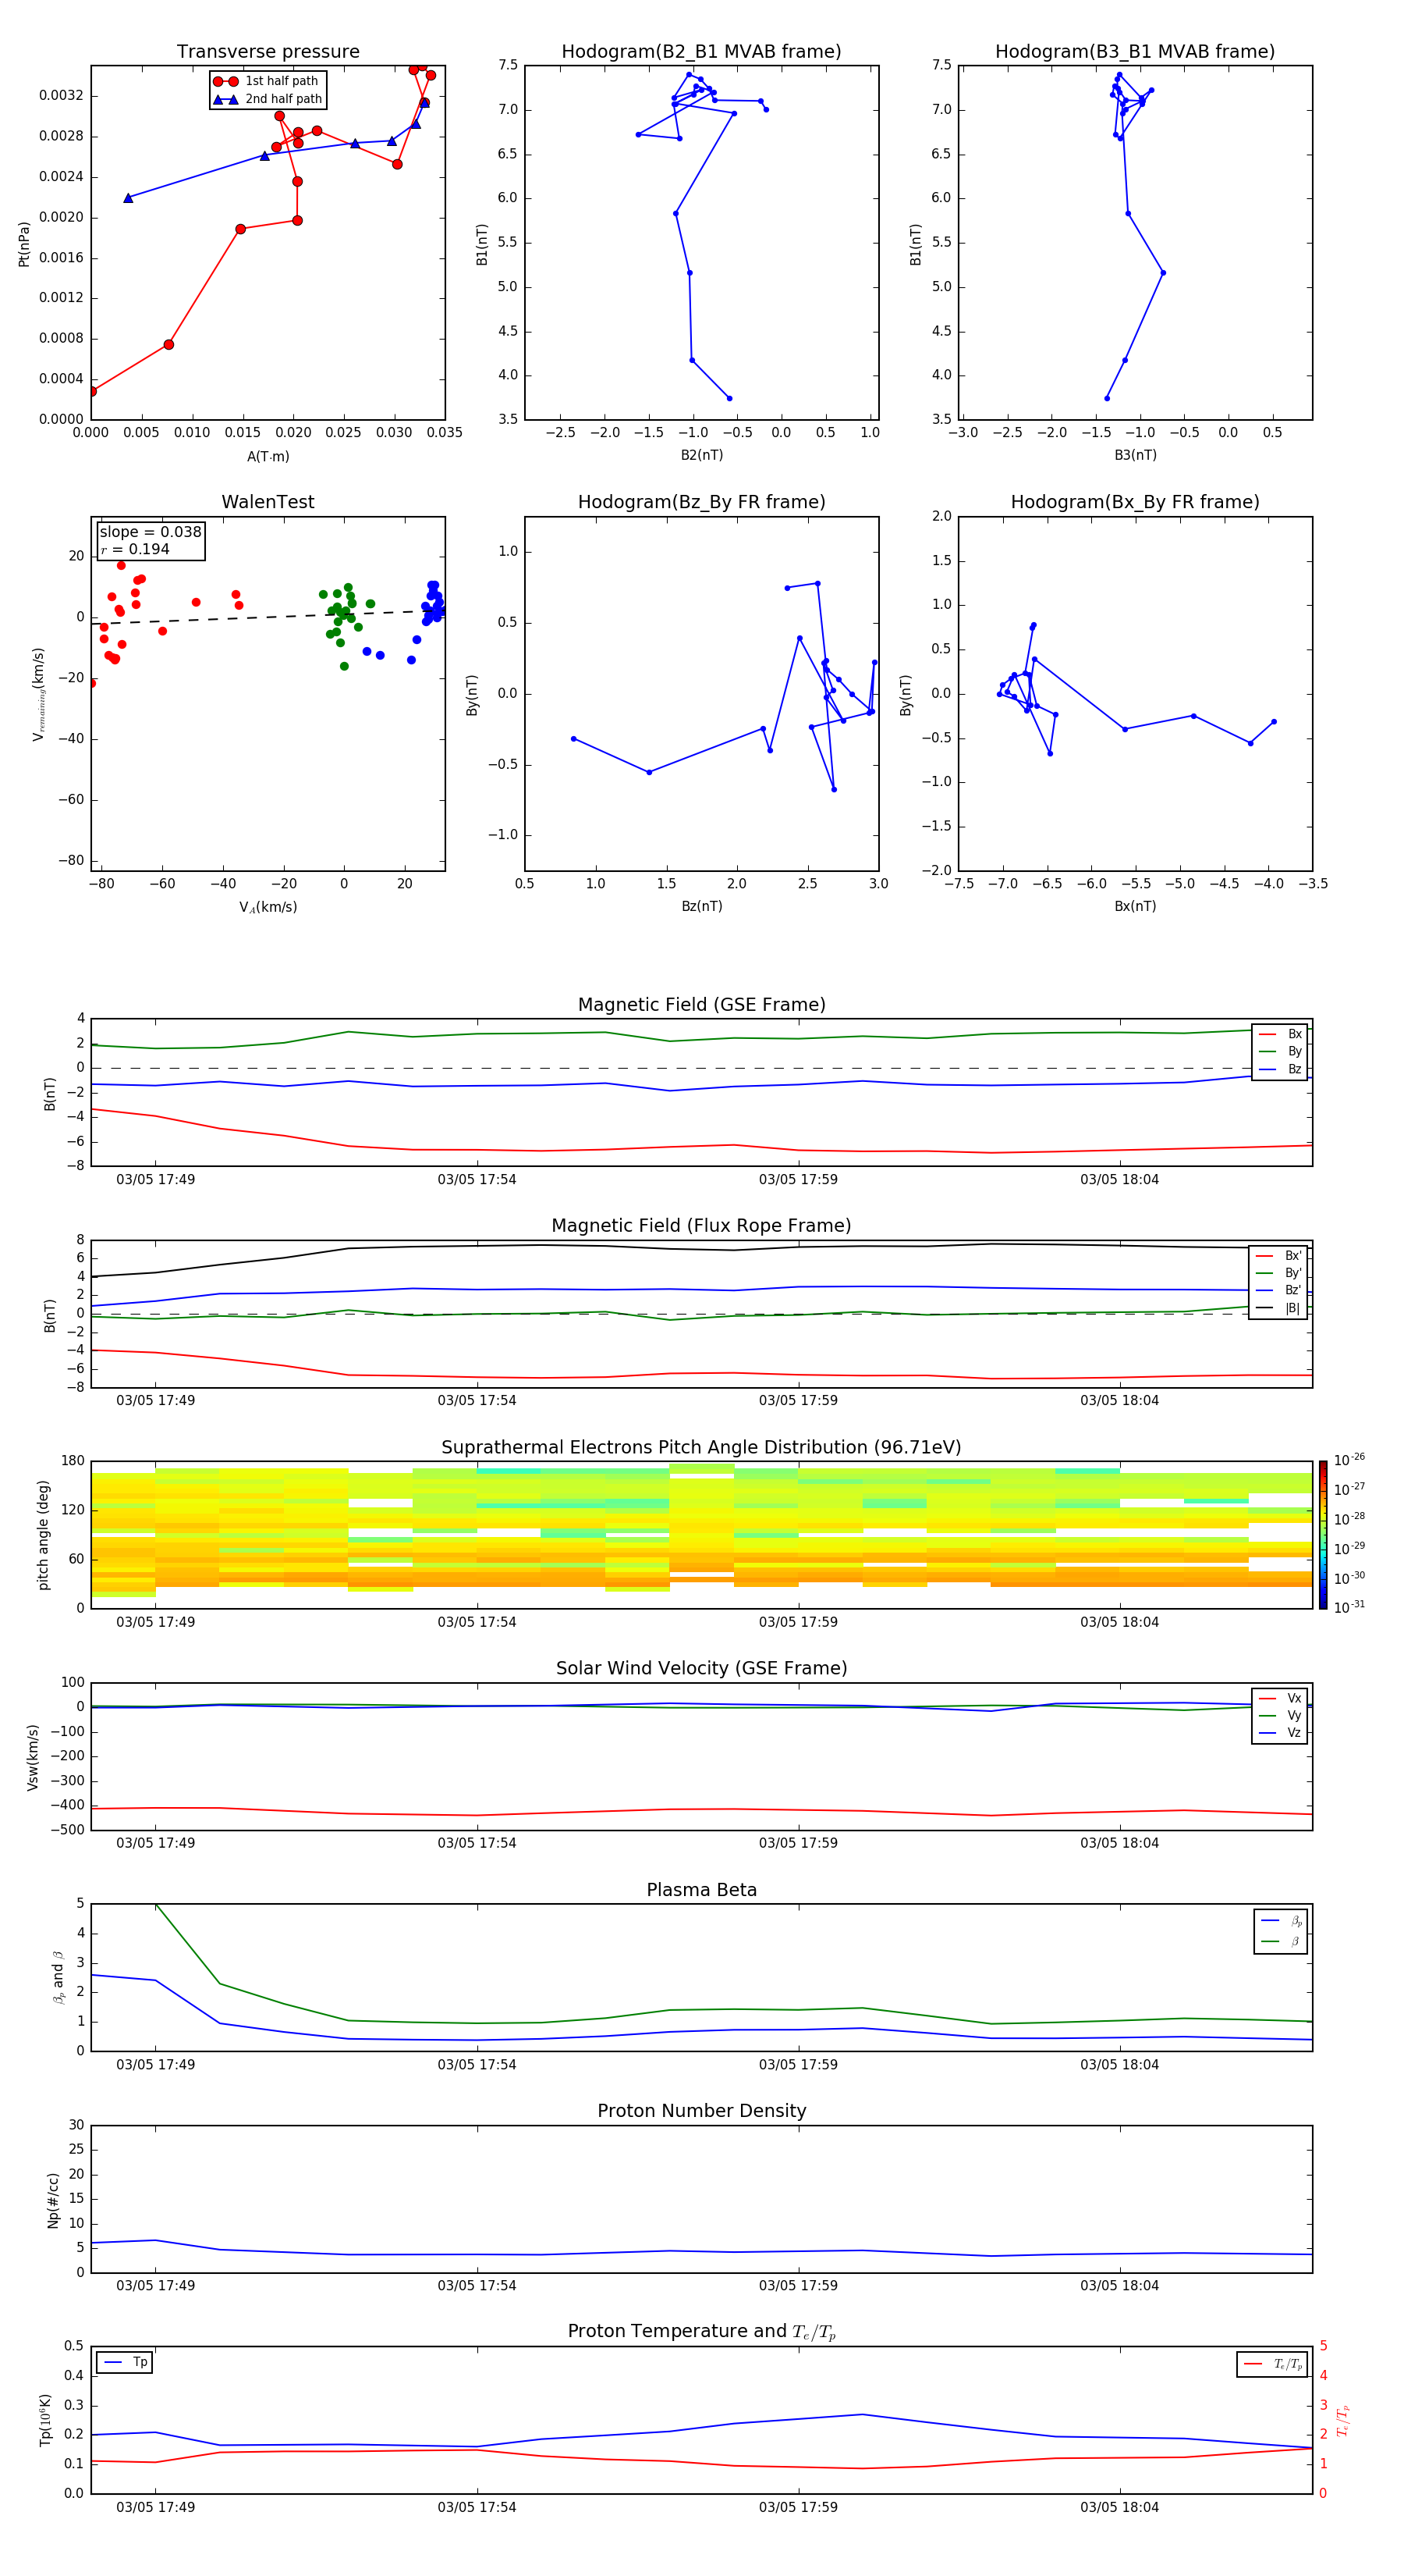Click the 'B2(nT)' x-axis label
Image resolution: width=1404 pixels, height=2576 pixels.
pyautogui.click(x=701, y=455)
